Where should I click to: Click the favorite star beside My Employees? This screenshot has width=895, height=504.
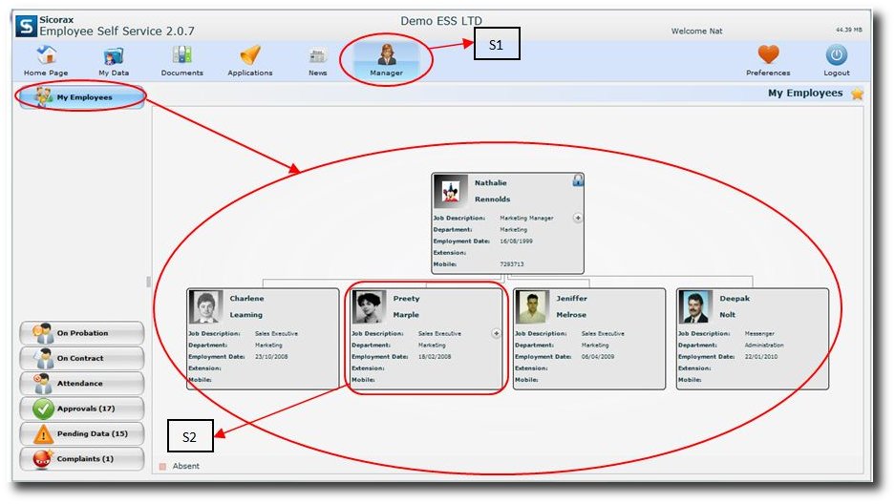click(x=857, y=94)
